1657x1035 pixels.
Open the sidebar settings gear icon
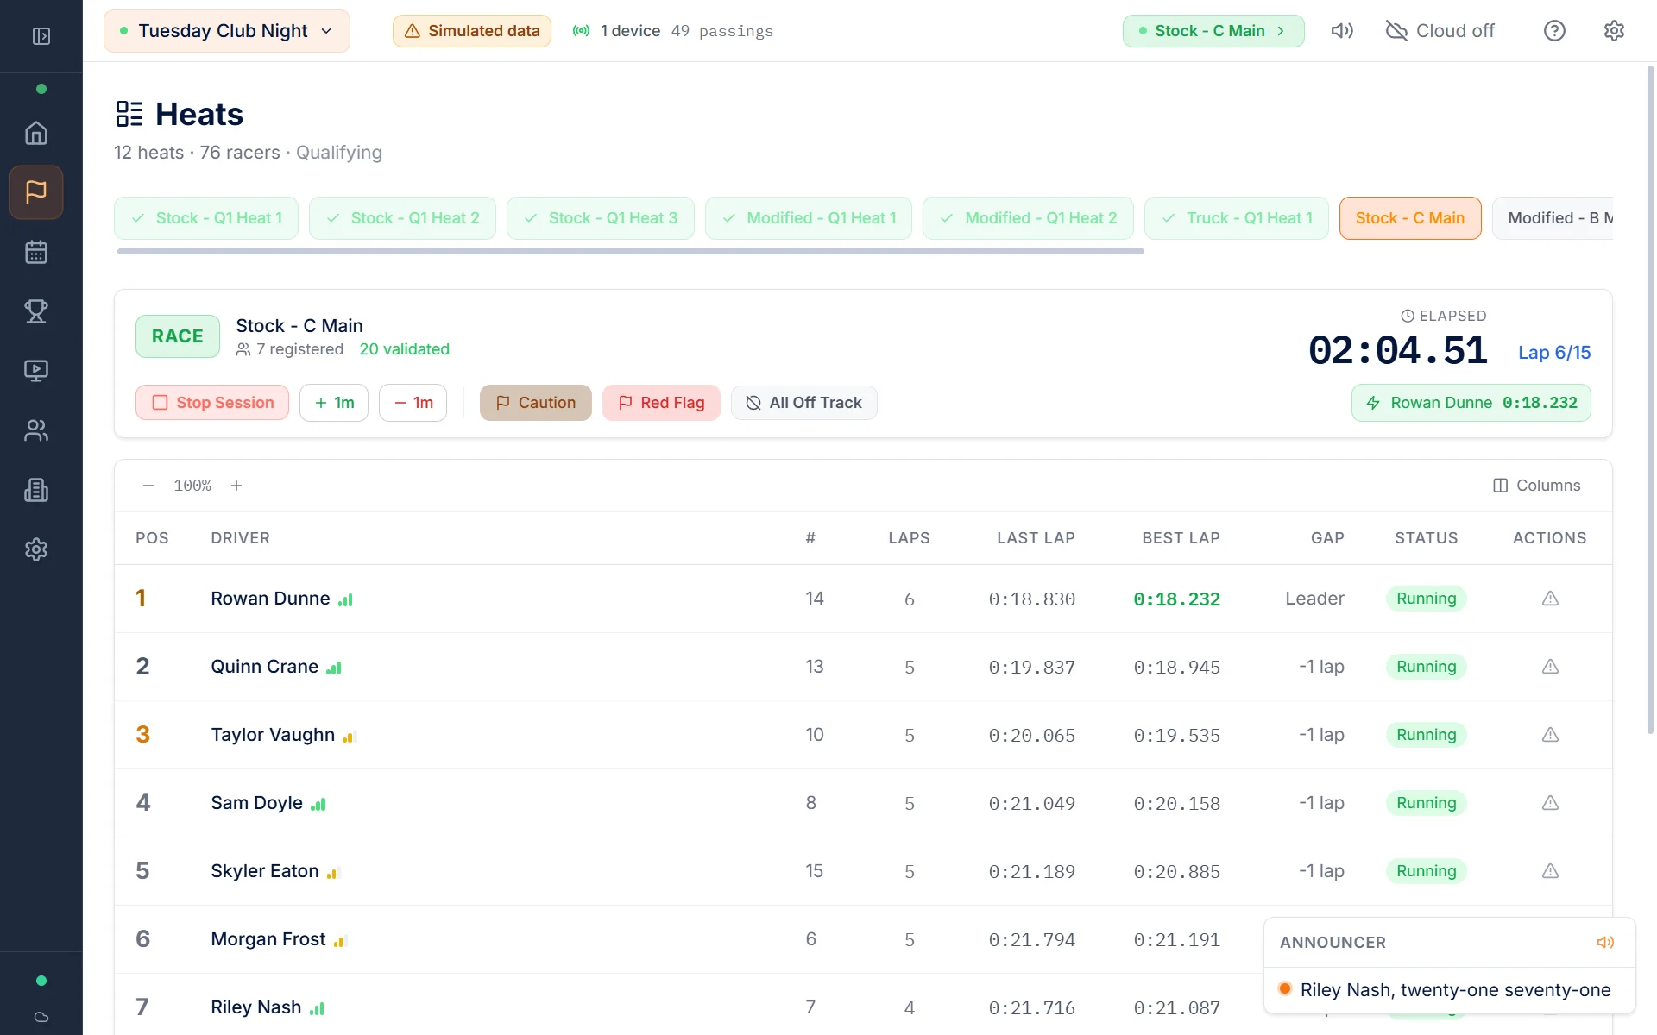point(36,549)
